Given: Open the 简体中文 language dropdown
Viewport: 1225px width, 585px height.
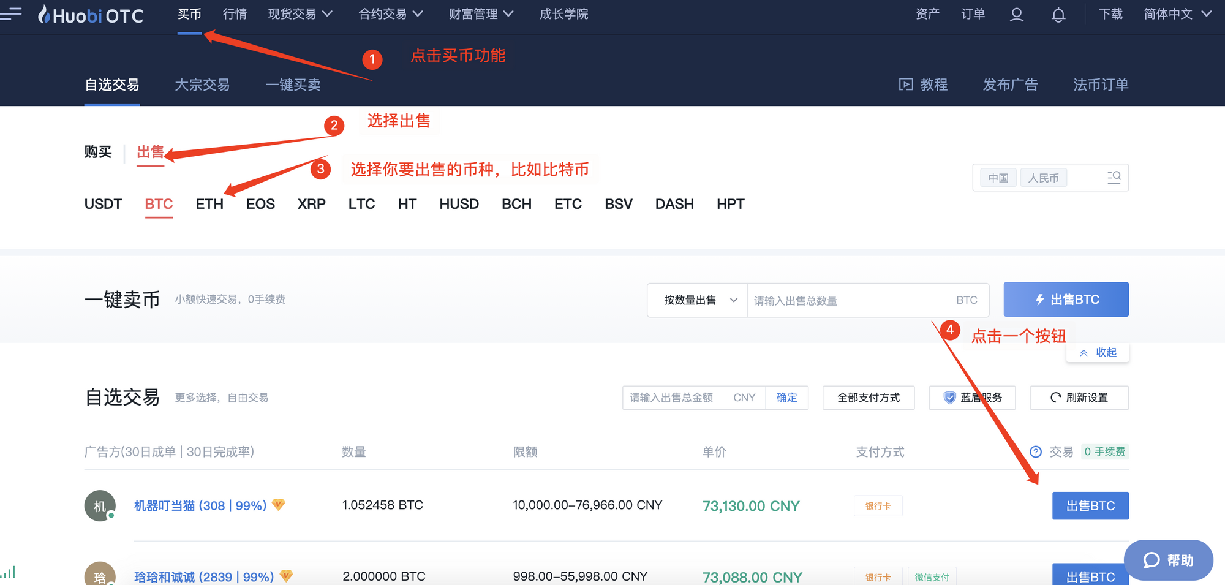Looking at the screenshot, I should (1178, 14).
